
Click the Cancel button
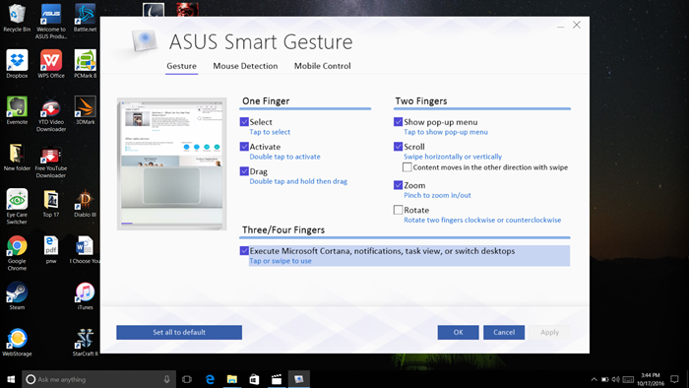click(x=504, y=332)
